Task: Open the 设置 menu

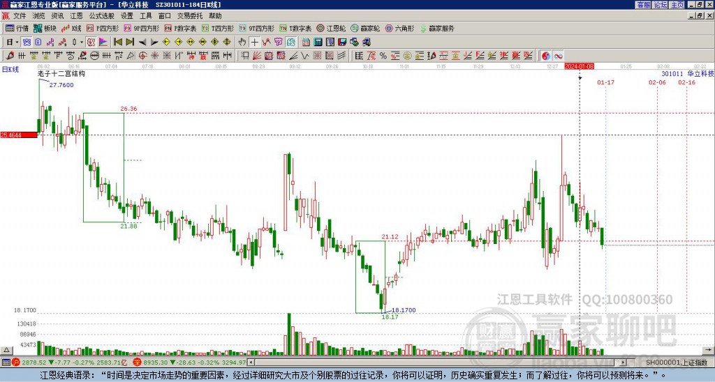Action: tap(127, 16)
